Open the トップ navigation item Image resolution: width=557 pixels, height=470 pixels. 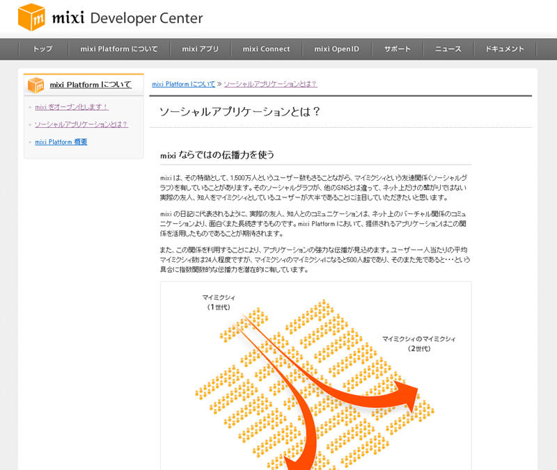point(43,49)
